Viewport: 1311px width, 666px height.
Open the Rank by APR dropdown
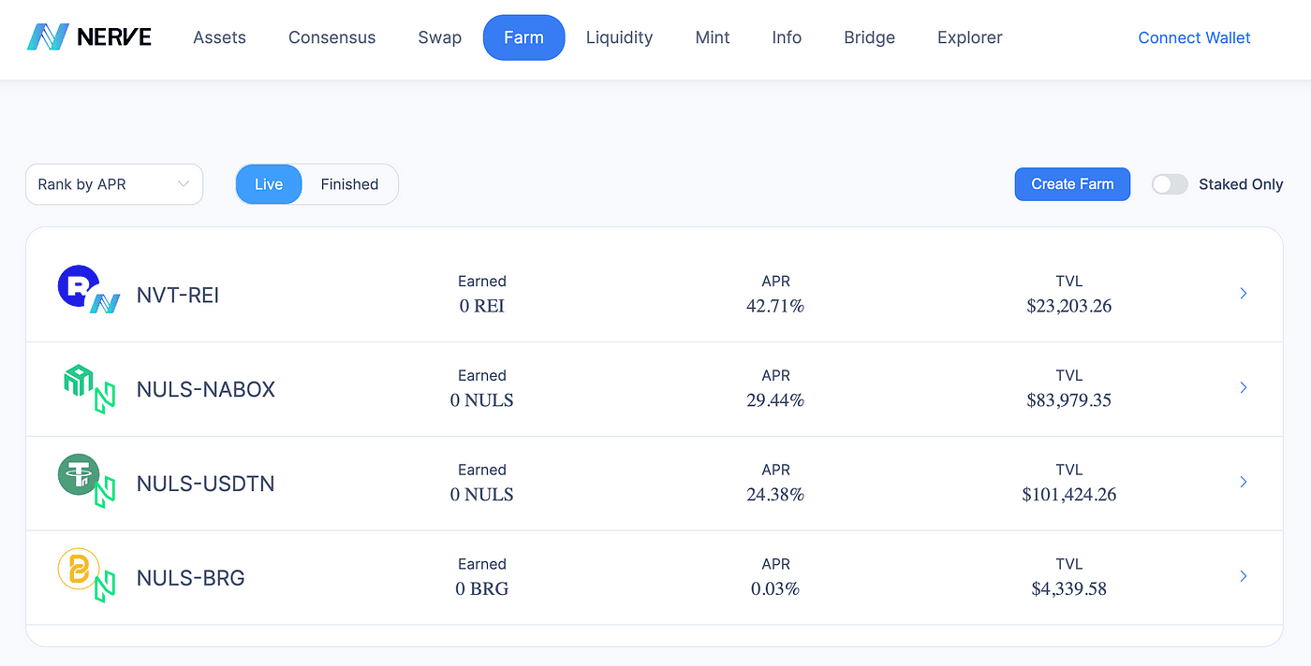coord(114,184)
